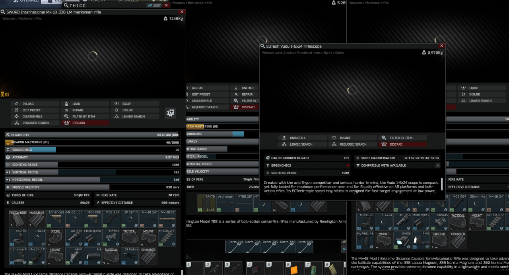Click EQUIP in the SWORD Mk-18 window
509x275 pixels.
135,104
